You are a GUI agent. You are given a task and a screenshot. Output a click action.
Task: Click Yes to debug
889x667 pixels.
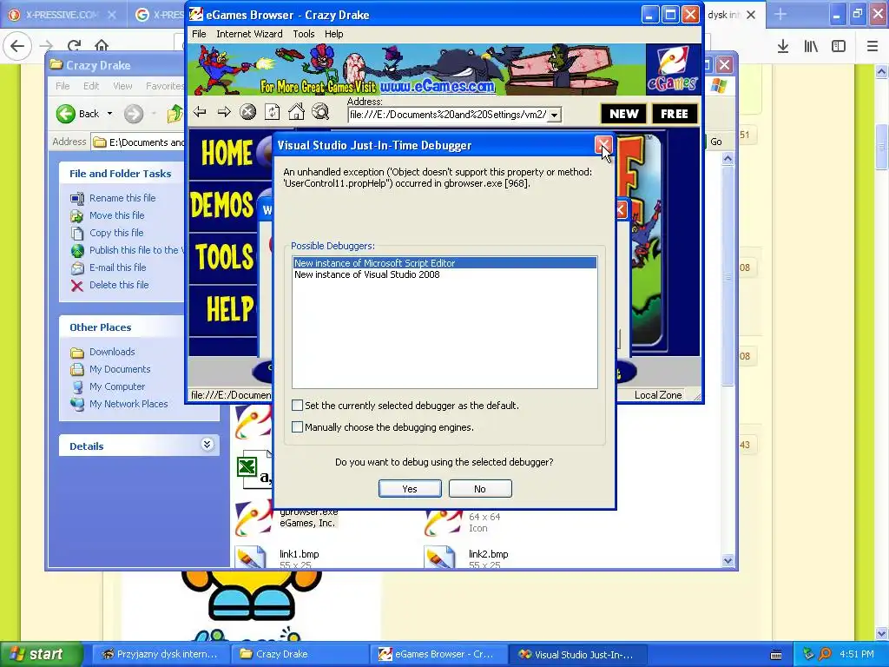410,489
